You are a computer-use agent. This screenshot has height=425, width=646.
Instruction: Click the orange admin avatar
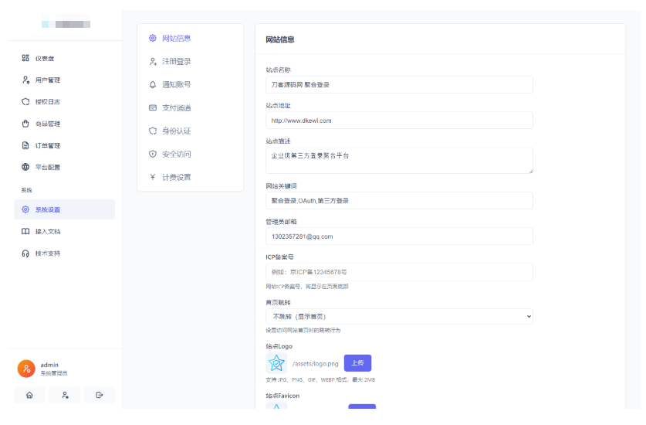coord(26,369)
